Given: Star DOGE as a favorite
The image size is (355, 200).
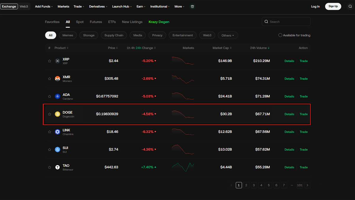Looking at the screenshot, I should tap(49, 114).
